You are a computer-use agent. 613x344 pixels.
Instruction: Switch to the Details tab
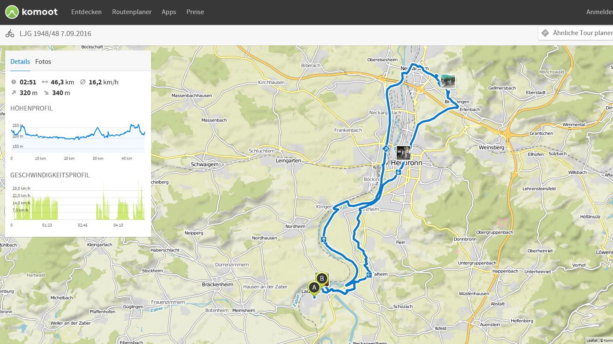tap(20, 62)
